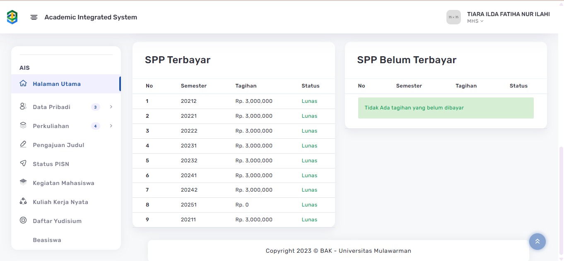Click the user profile avatar thumbnail

(x=453, y=17)
